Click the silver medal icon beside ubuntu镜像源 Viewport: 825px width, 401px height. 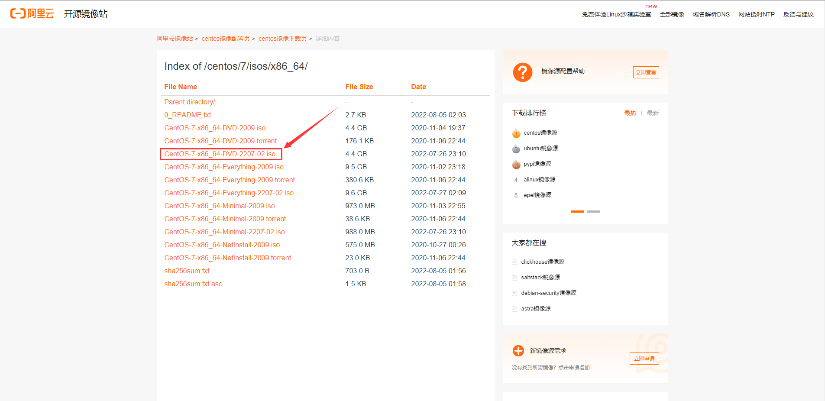[516, 149]
